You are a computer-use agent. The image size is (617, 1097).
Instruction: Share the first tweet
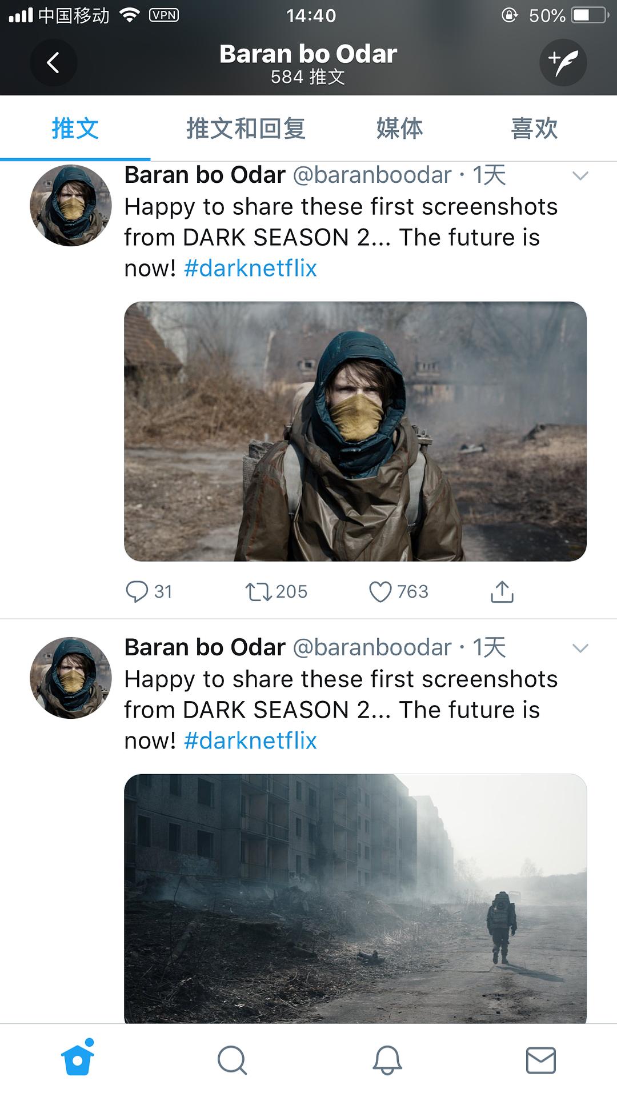(502, 592)
